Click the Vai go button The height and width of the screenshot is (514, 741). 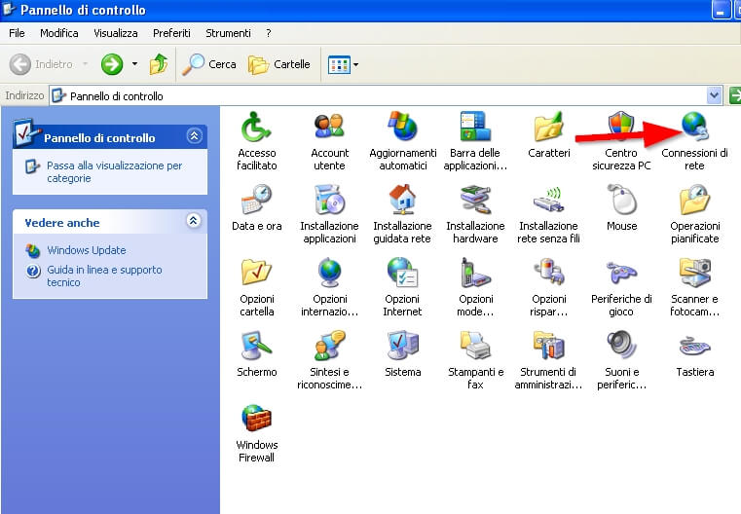pos(735,96)
